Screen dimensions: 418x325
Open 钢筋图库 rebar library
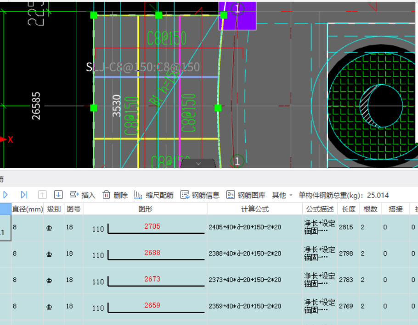pyautogui.click(x=246, y=195)
